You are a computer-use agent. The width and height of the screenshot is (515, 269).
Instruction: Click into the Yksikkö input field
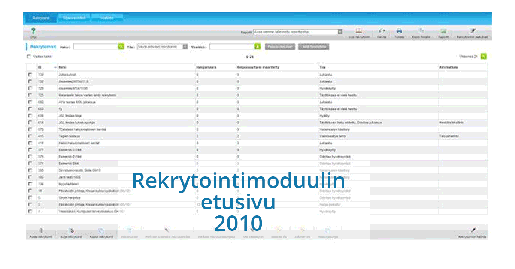[x=232, y=46]
